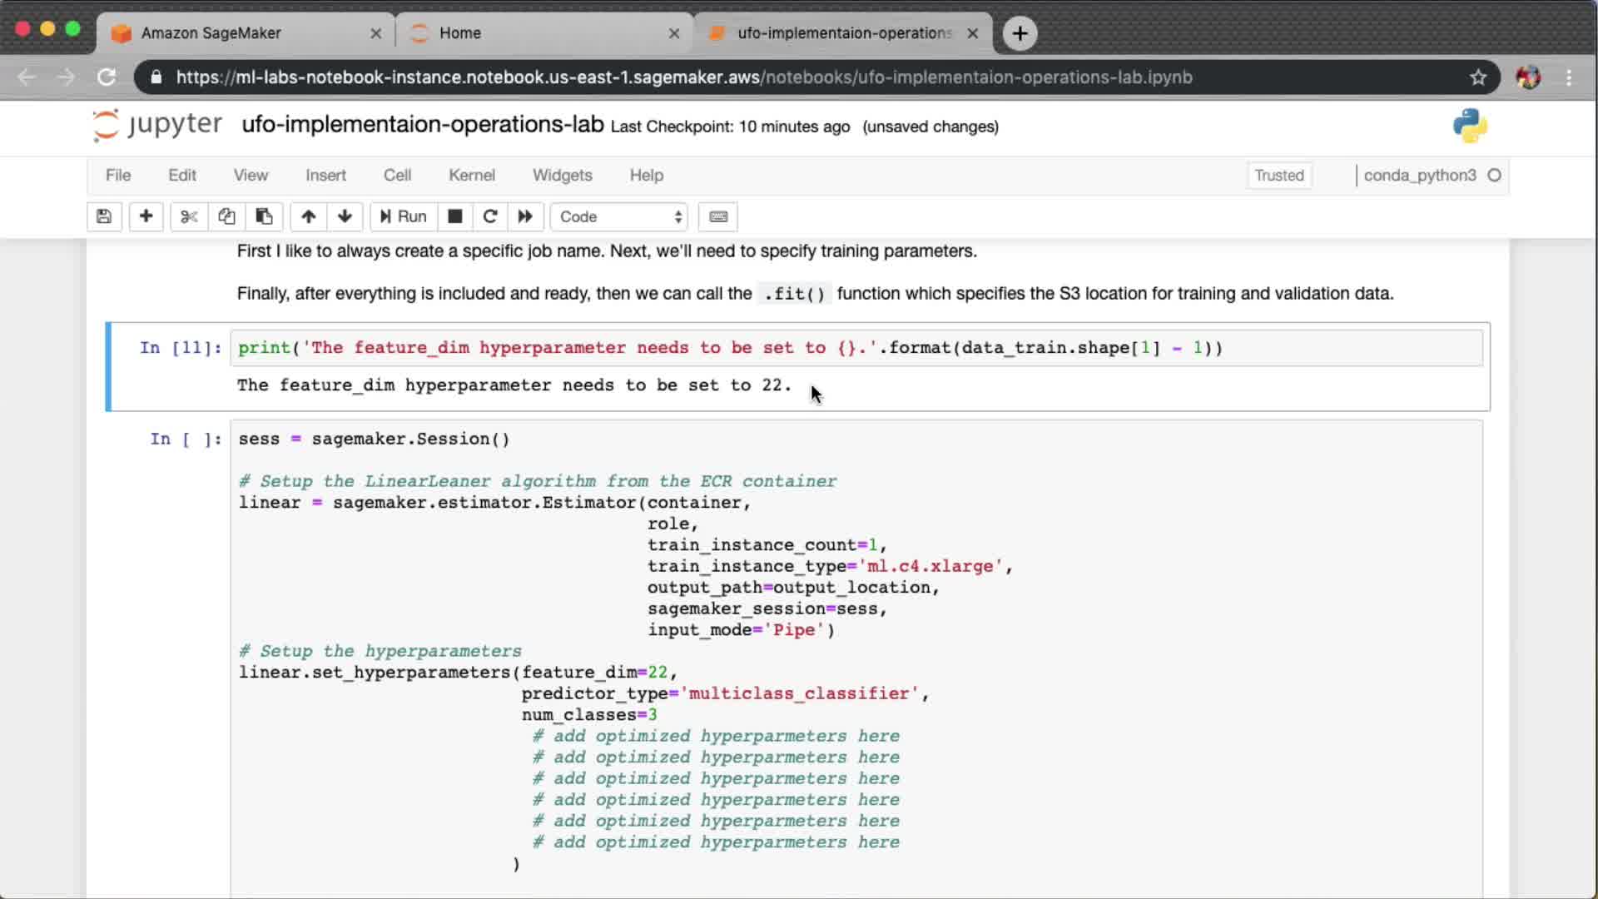The width and height of the screenshot is (1598, 899).
Task: Open the Widgets menu
Action: (562, 175)
